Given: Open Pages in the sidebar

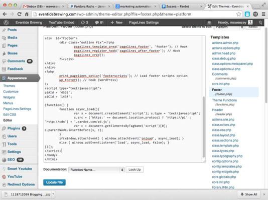Looking at the screenshot, I should (x=13, y=45).
